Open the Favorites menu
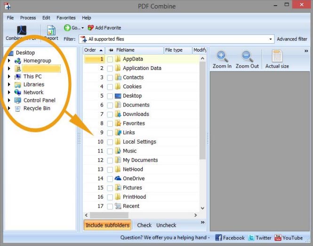Screen dimensions: 313x246 click(x=66, y=18)
